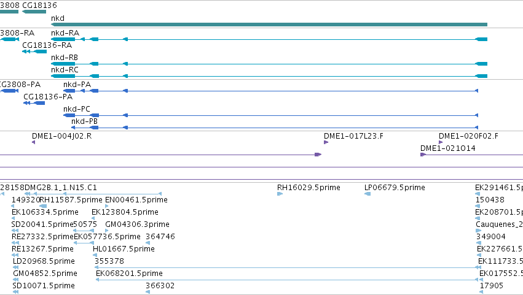Click the G3808-PA protein label

20,85
